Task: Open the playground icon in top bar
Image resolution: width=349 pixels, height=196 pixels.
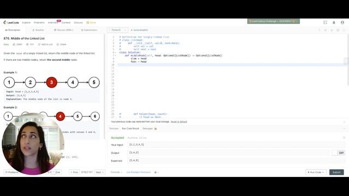Action: coord(325,22)
